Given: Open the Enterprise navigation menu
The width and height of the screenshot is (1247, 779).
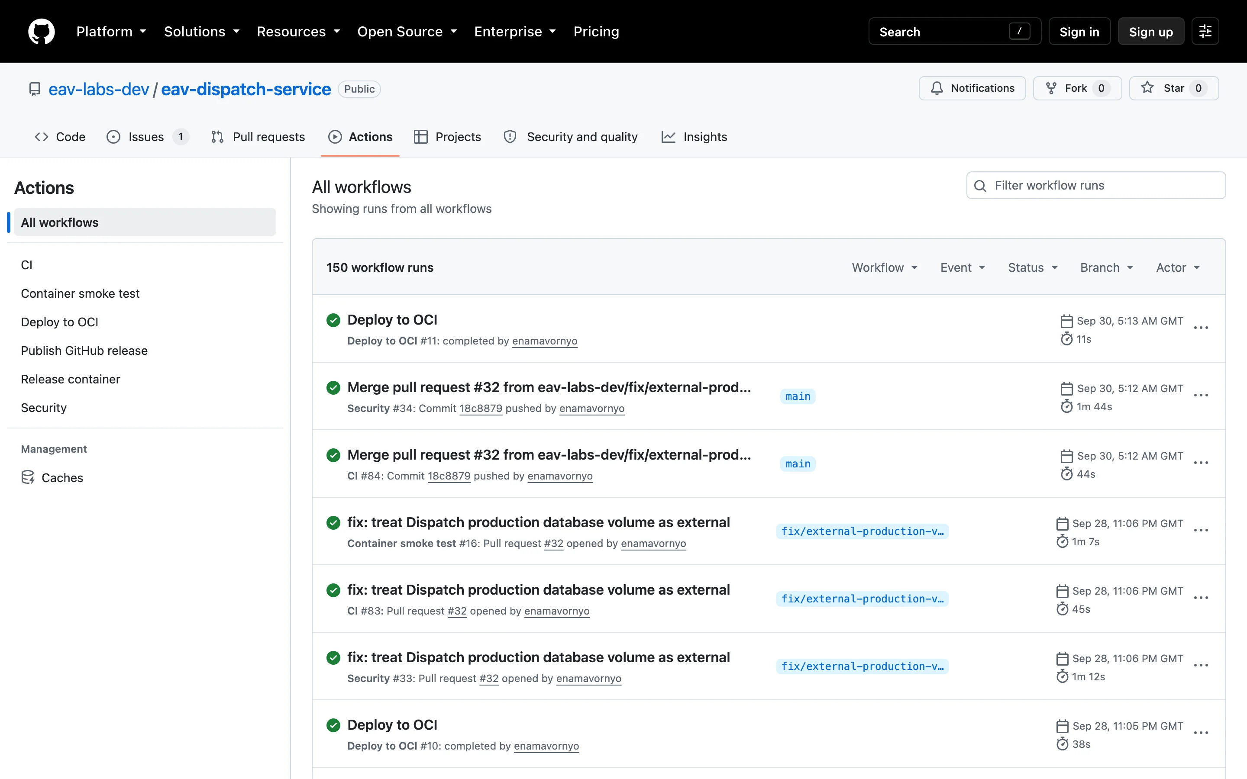Looking at the screenshot, I should (515, 32).
